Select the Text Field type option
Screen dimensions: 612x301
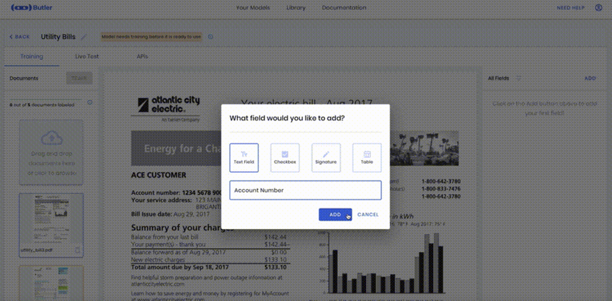pyautogui.click(x=244, y=158)
